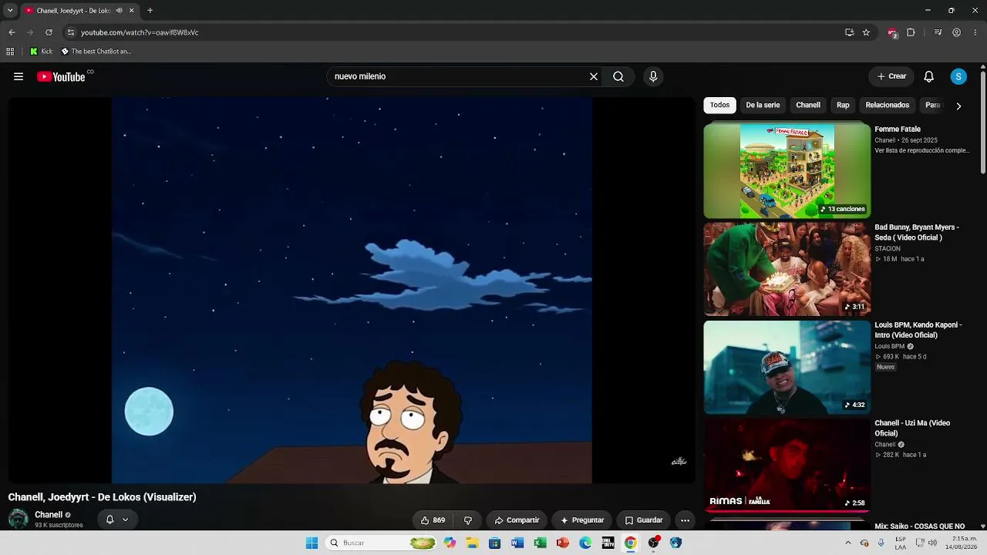Go to YouTube home via logo
The height and width of the screenshot is (555, 987).
61,76
